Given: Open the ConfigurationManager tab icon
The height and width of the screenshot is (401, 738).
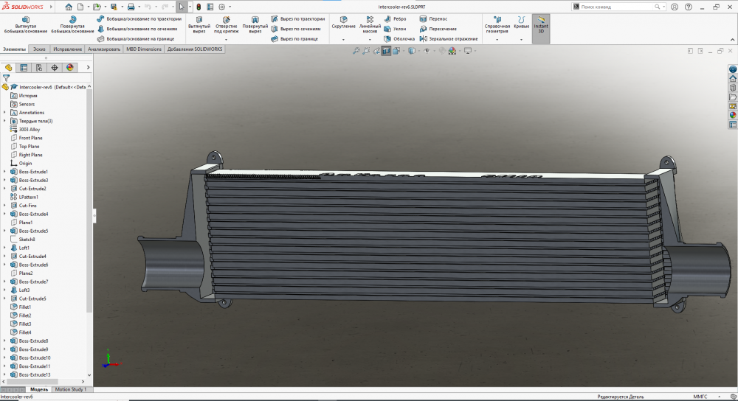Looking at the screenshot, I should pos(39,67).
